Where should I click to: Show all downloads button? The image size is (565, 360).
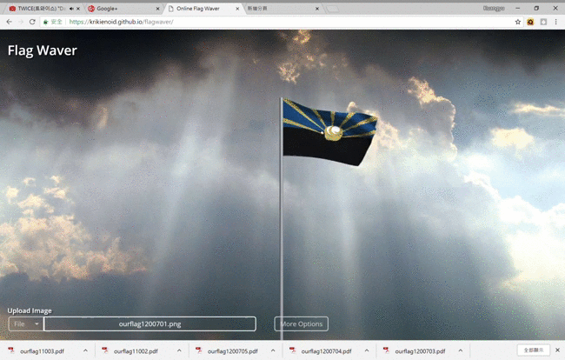click(533, 350)
